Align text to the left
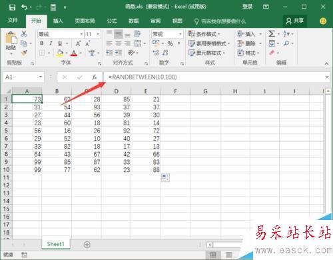 pyautogui.click(x=109, y=43)
